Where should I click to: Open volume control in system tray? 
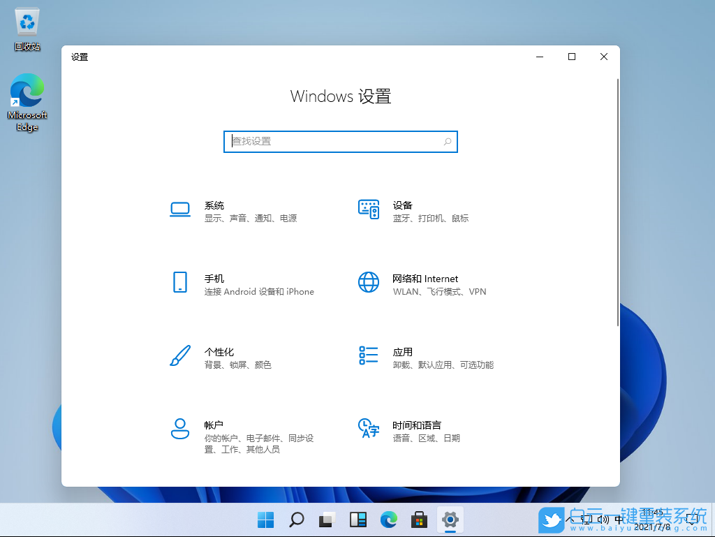point(602,520)
